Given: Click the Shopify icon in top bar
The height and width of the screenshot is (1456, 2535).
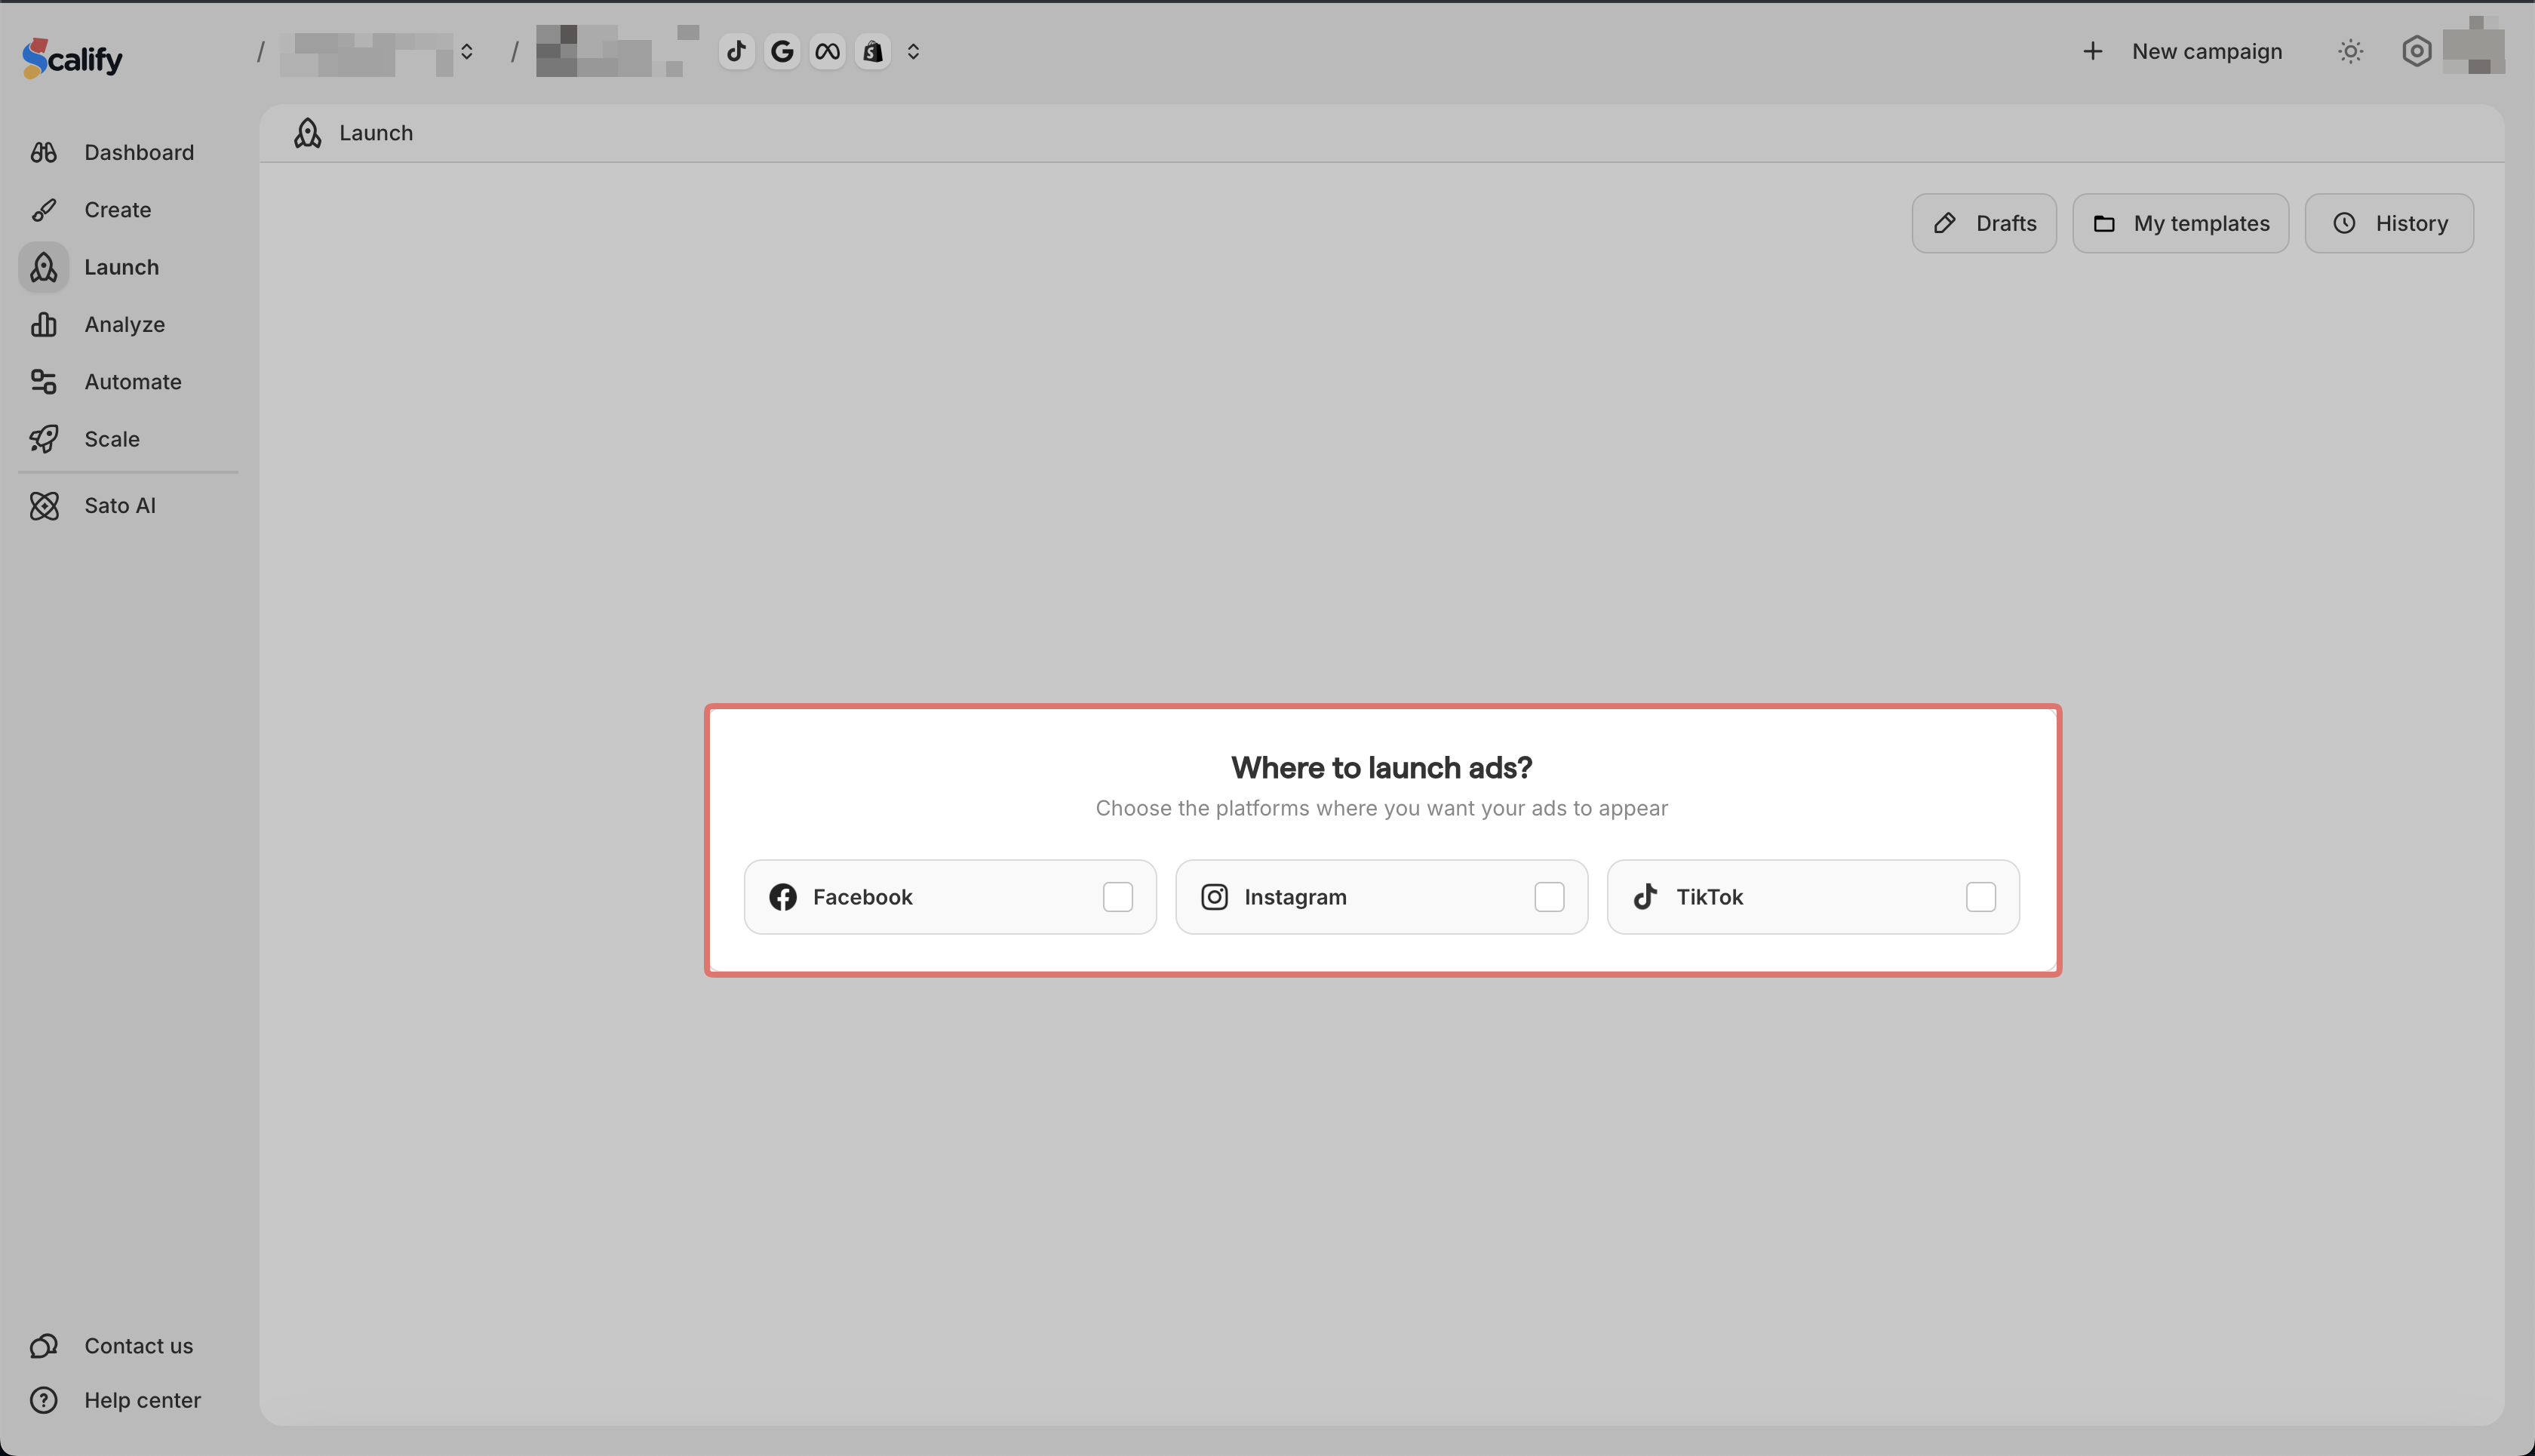Looking at the screenshot, I should 873,51.
